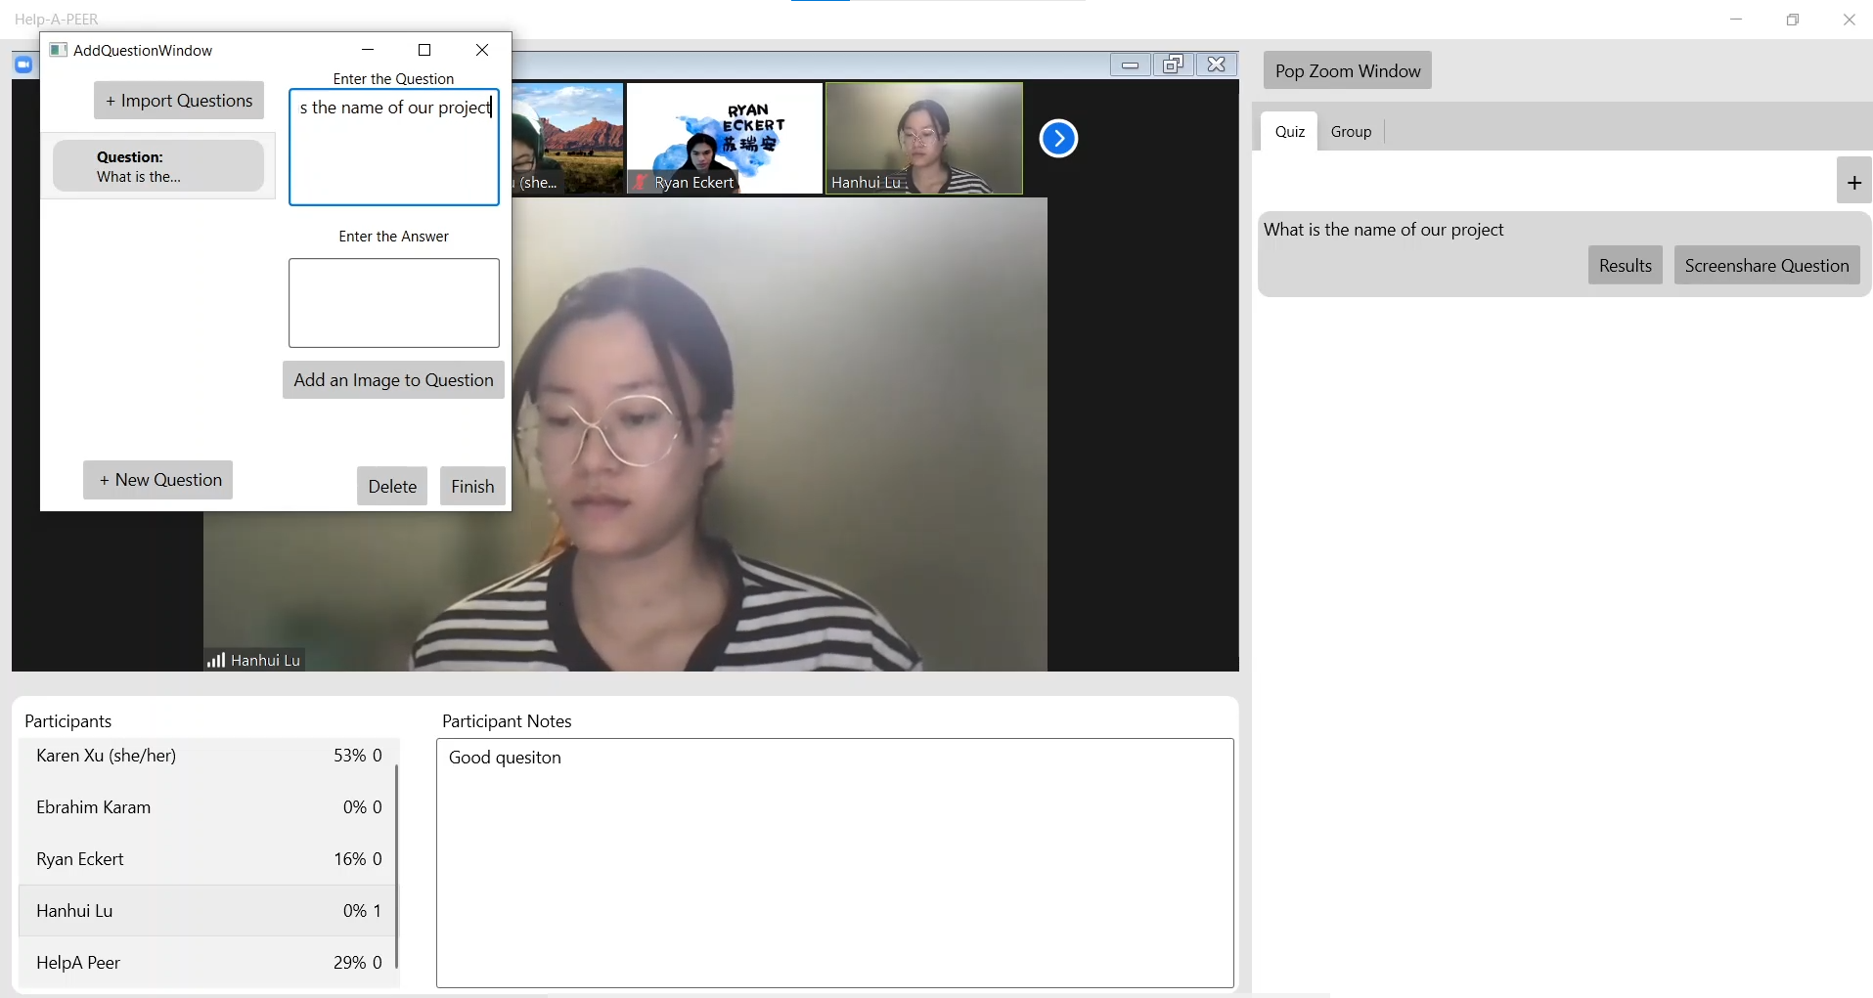
Task: Maximize the AddQuestionWindow dialog
Action: (x=424, y=50)
